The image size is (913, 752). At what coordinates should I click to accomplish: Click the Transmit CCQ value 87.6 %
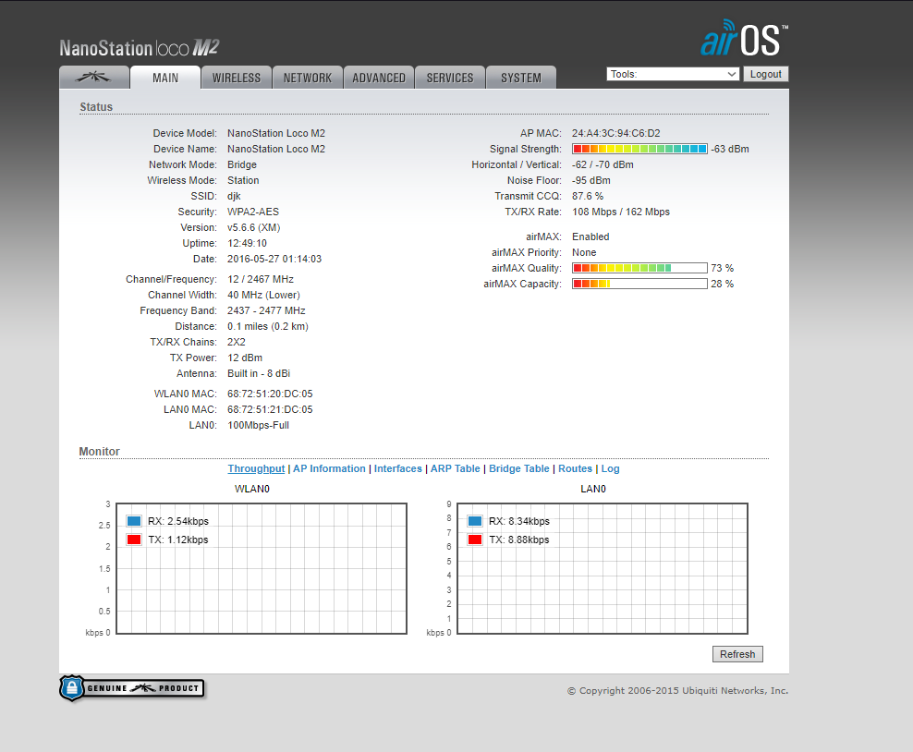(x=588, y=196)
